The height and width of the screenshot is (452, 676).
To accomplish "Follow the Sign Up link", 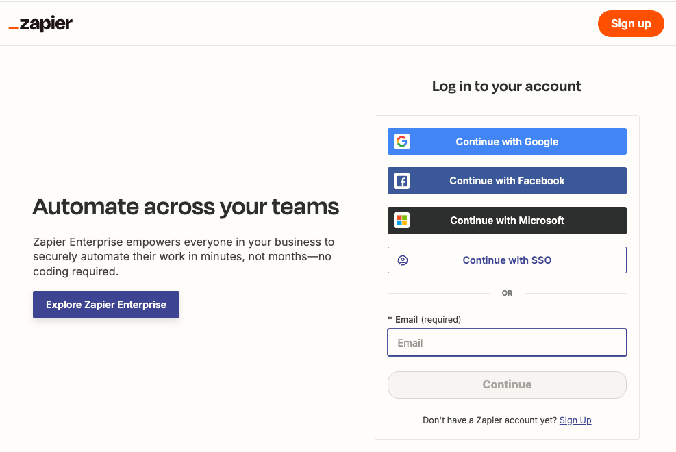I will tap(575, 420).
